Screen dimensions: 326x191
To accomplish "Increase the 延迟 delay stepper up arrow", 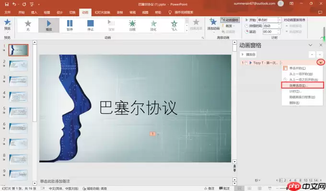I will coord(279,31).
